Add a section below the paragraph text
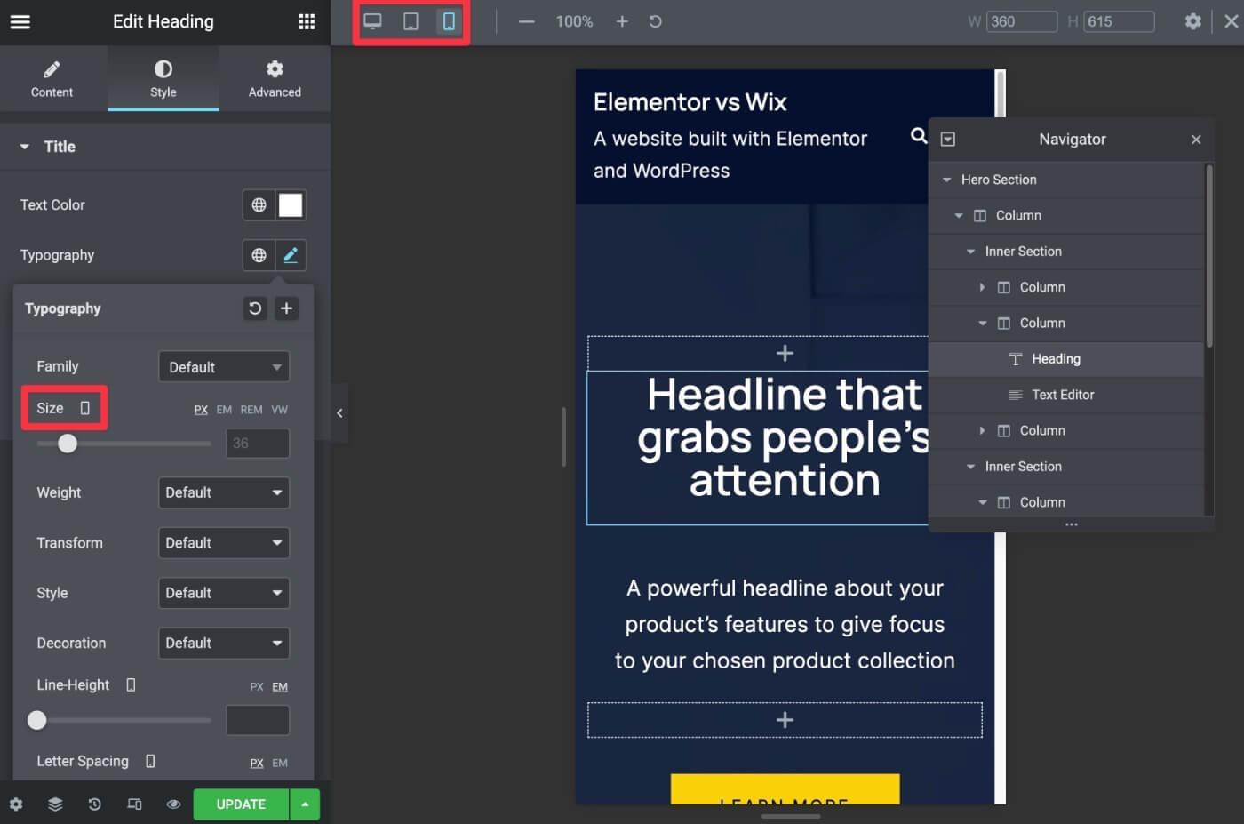Screen dimensions: 1244x824 click(785, 720)
